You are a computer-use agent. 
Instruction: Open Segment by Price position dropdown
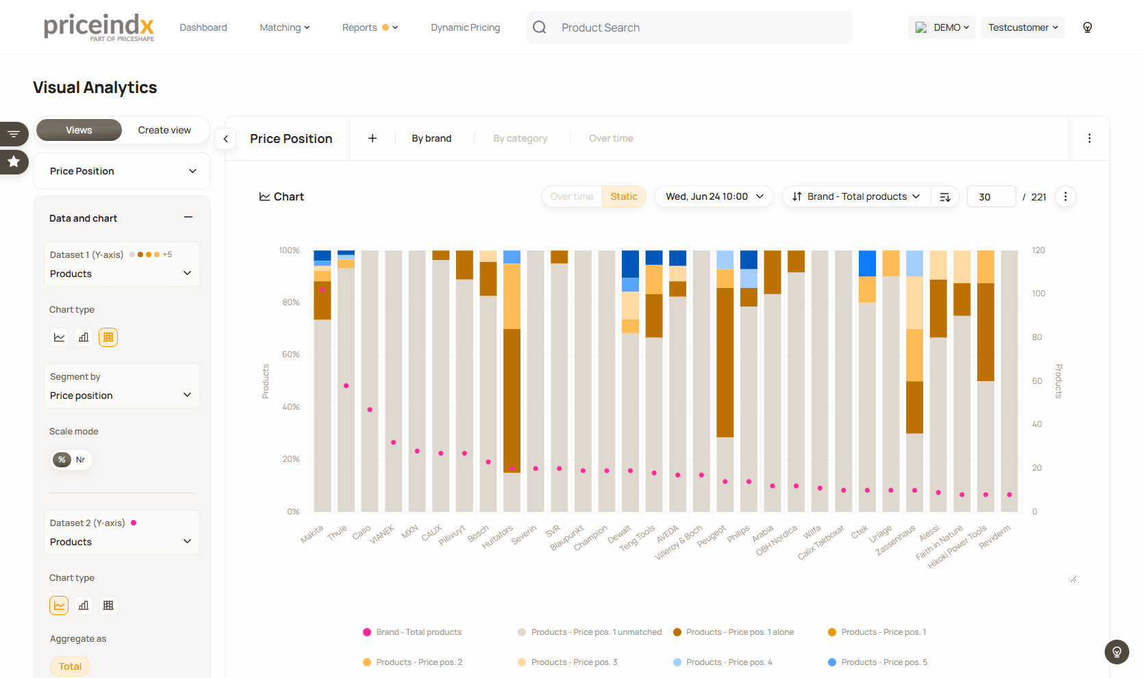coord(122,386)
